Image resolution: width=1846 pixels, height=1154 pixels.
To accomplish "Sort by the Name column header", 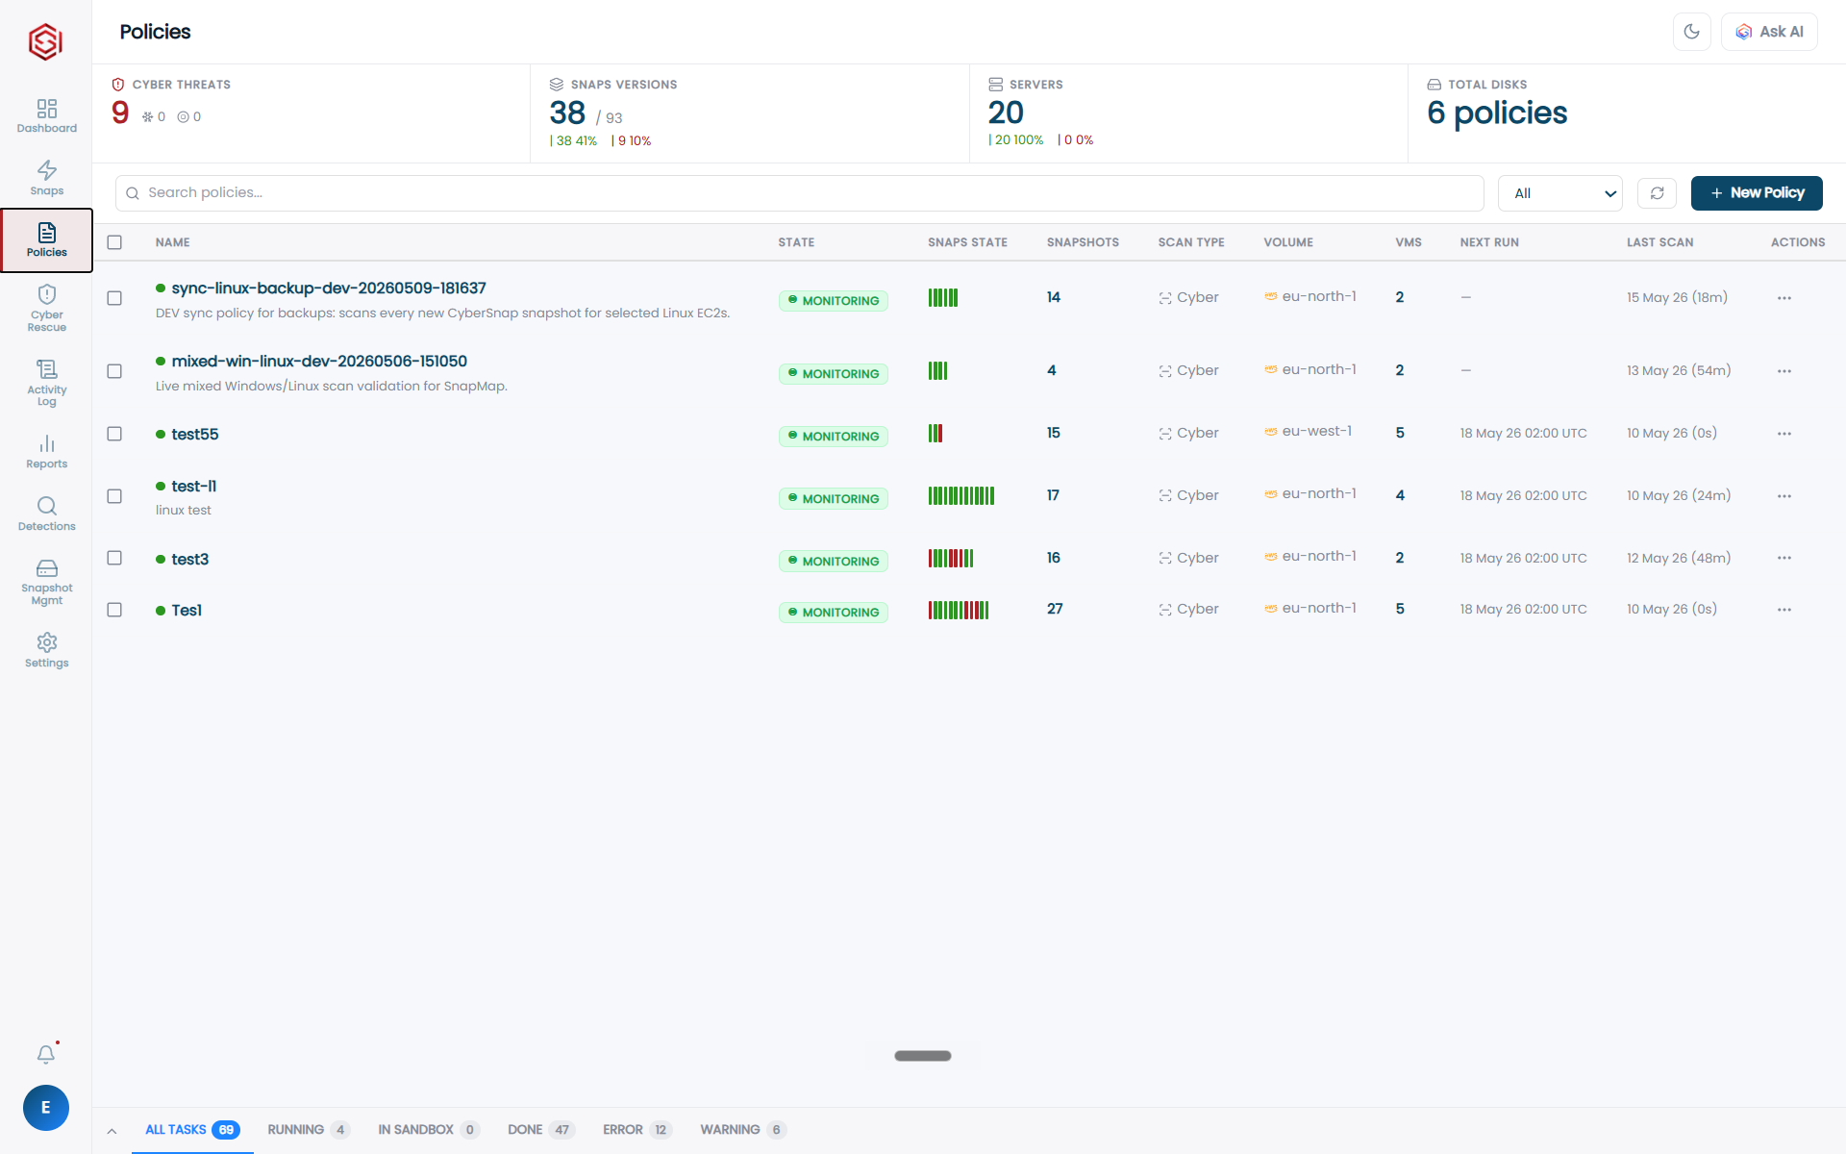I will pos(173,242).
